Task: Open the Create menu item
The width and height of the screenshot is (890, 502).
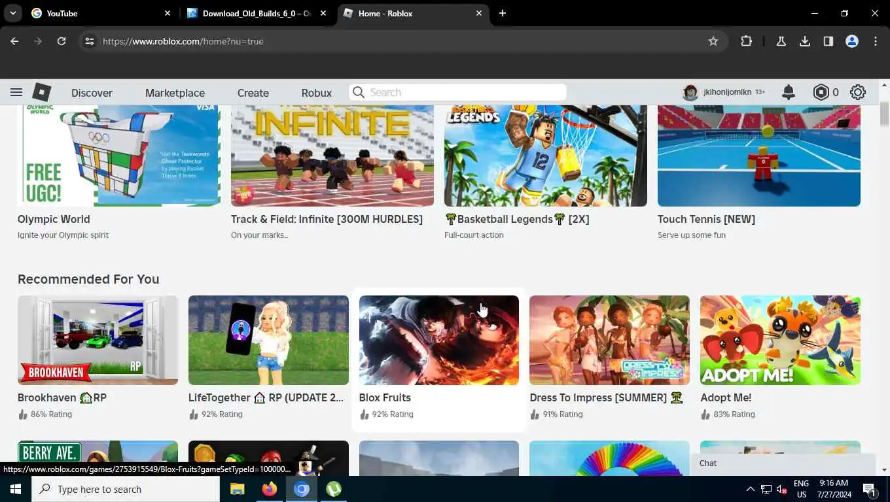Action: point(253,93)
